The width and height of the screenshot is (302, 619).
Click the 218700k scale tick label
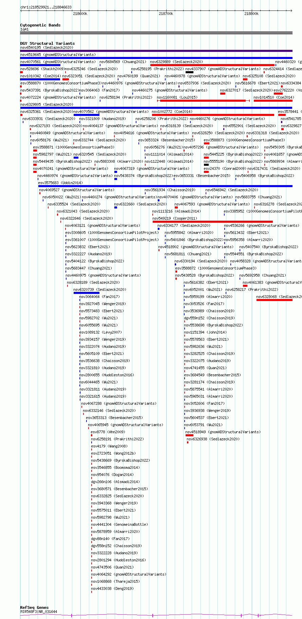pos(166,14)
